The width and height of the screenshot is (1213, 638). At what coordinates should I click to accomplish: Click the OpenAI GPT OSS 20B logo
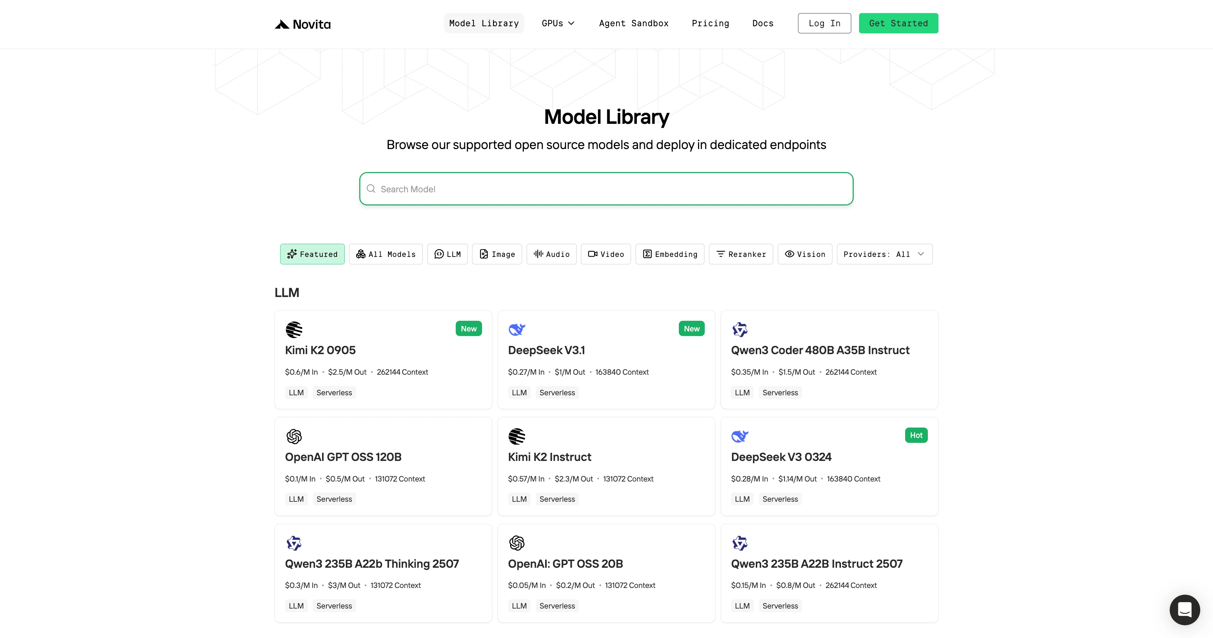point(517,543)
